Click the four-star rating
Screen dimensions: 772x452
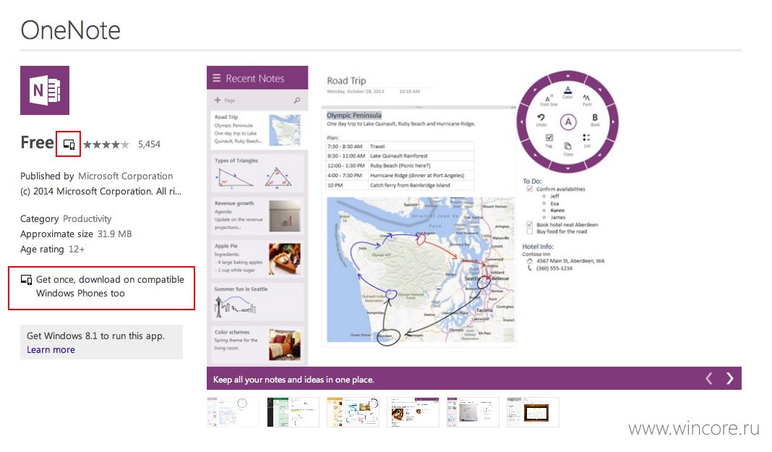[106, 144]
